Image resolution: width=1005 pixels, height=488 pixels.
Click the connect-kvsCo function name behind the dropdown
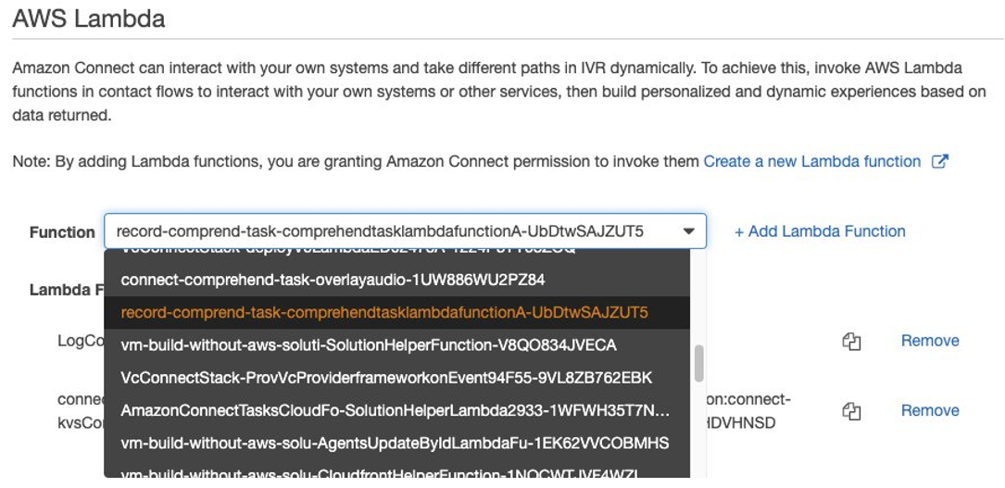(x=80, y=411)
